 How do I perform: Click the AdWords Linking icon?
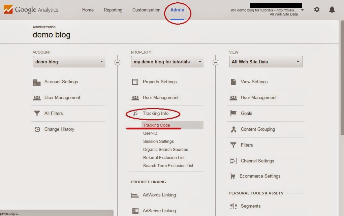click(x=135, y=195)
